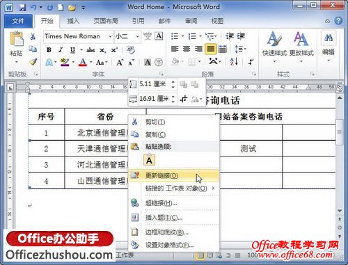
Task: Choose Borders and Shading menu entry
Action: point(173,232)
